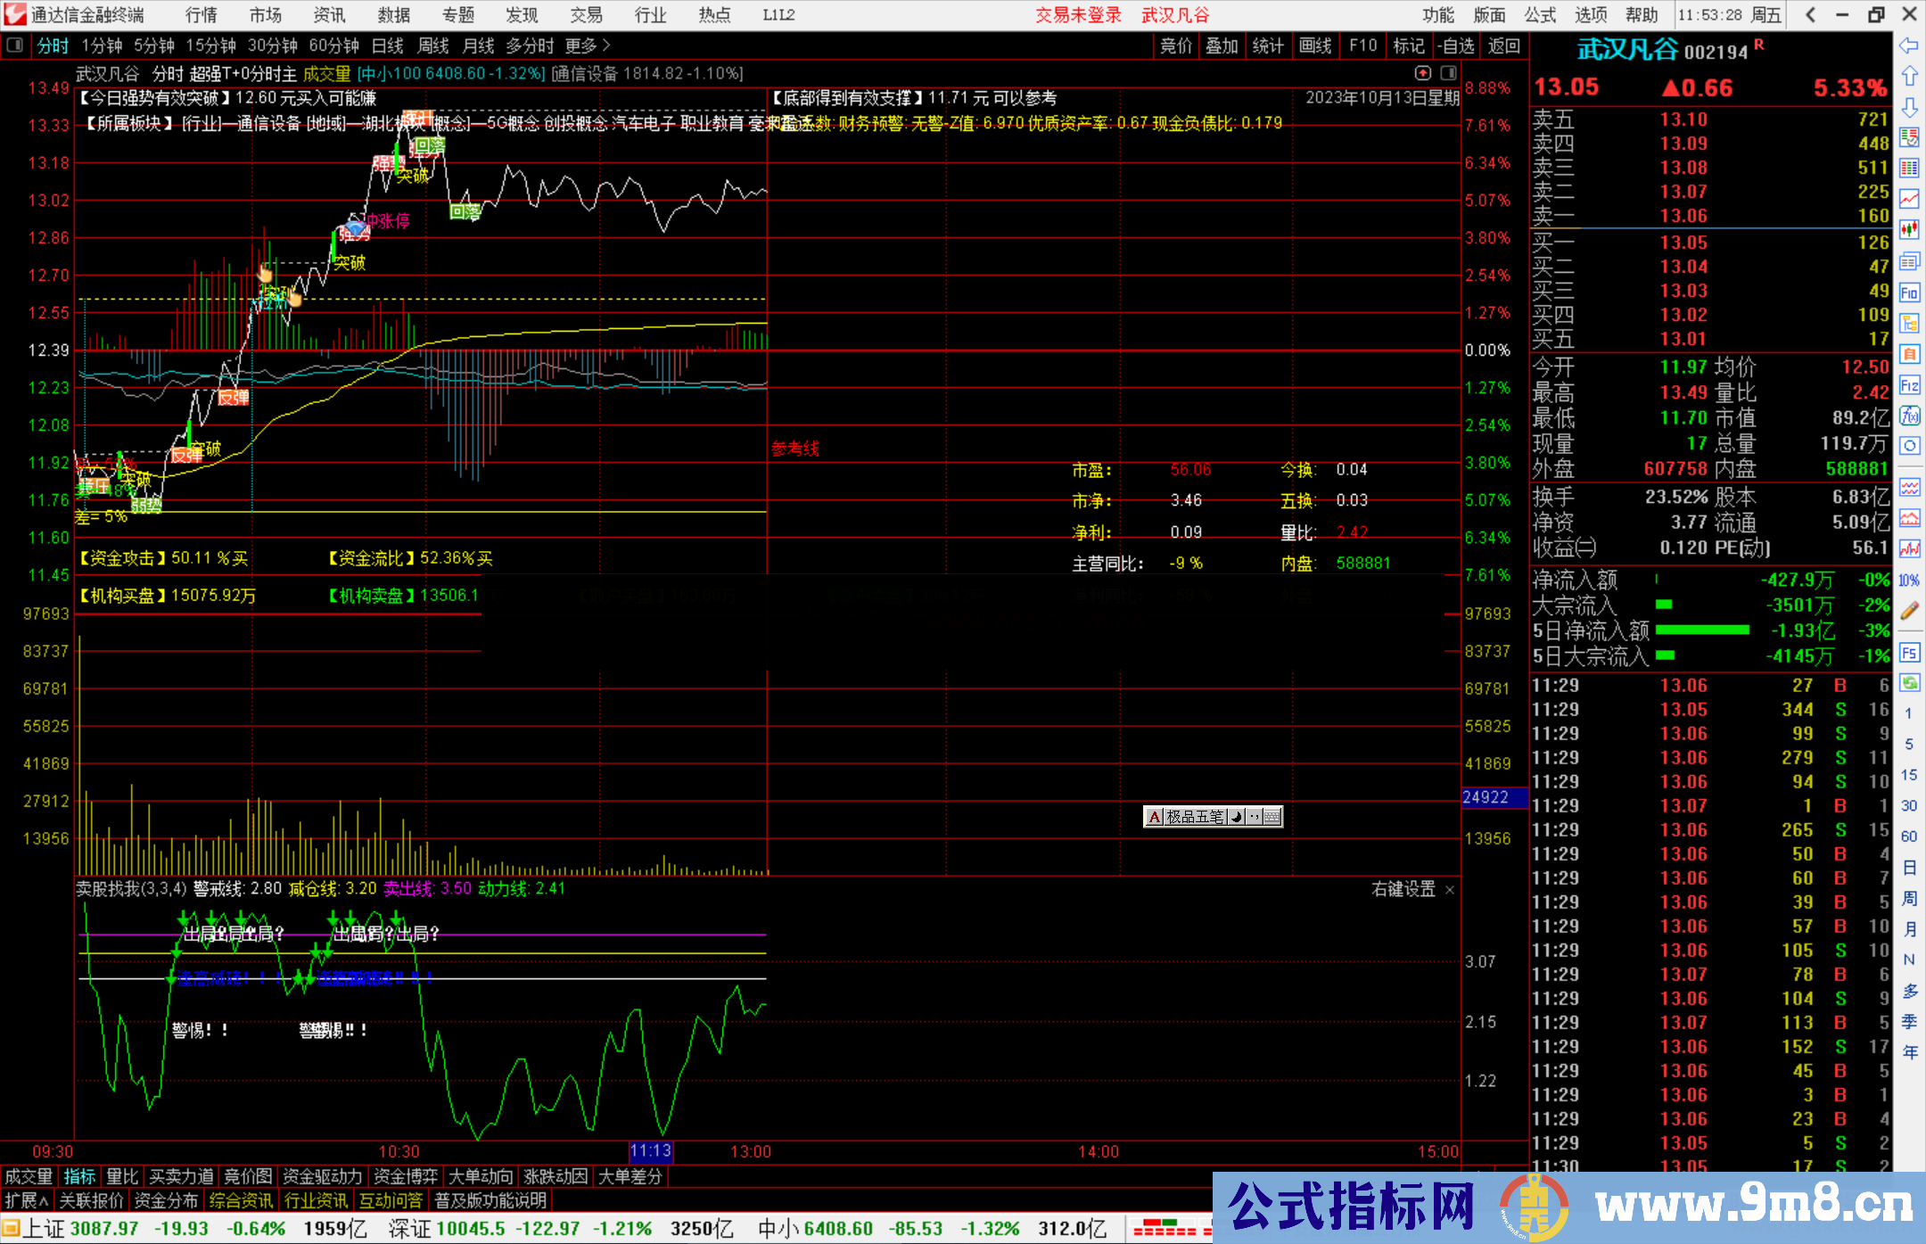The height and width of the screenshot is (1244, 1926).
Task: Open the f(x) formula icon
Action: [x=1909, y=416]
